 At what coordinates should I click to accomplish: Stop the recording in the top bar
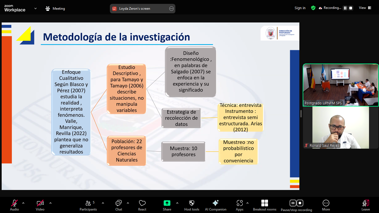pos(351,8)
